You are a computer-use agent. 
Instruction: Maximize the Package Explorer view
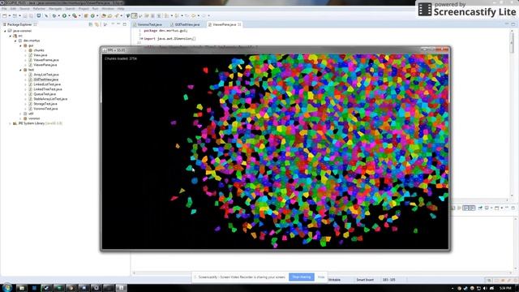click(125, 24)
